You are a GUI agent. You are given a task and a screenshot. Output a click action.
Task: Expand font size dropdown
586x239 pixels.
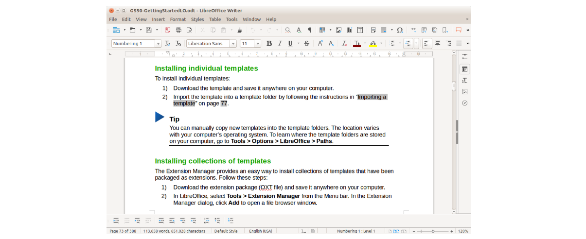coord(257,44)
